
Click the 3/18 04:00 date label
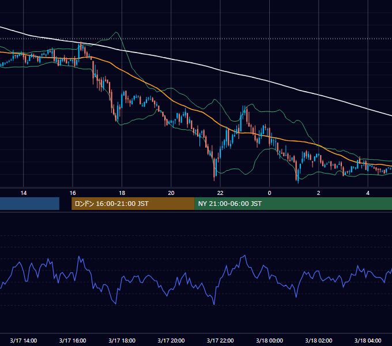[x=368, y=340]
